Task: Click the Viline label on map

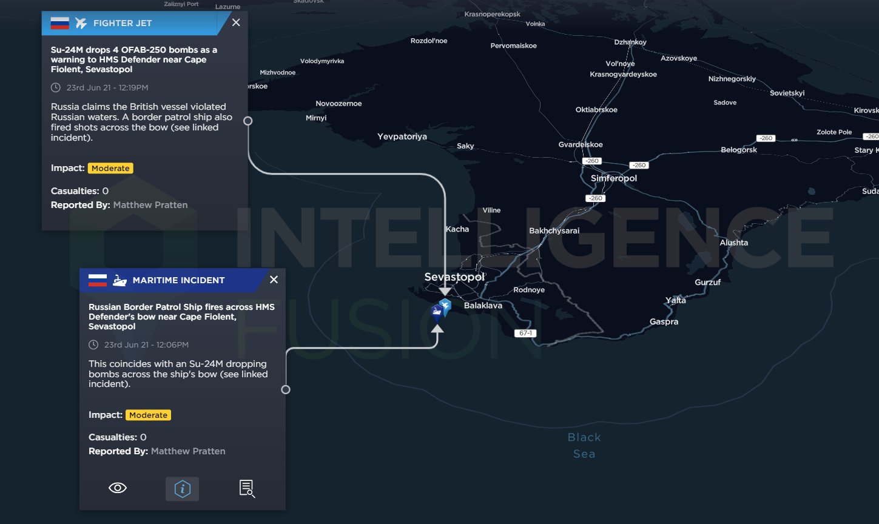Action: click(491, 210)
